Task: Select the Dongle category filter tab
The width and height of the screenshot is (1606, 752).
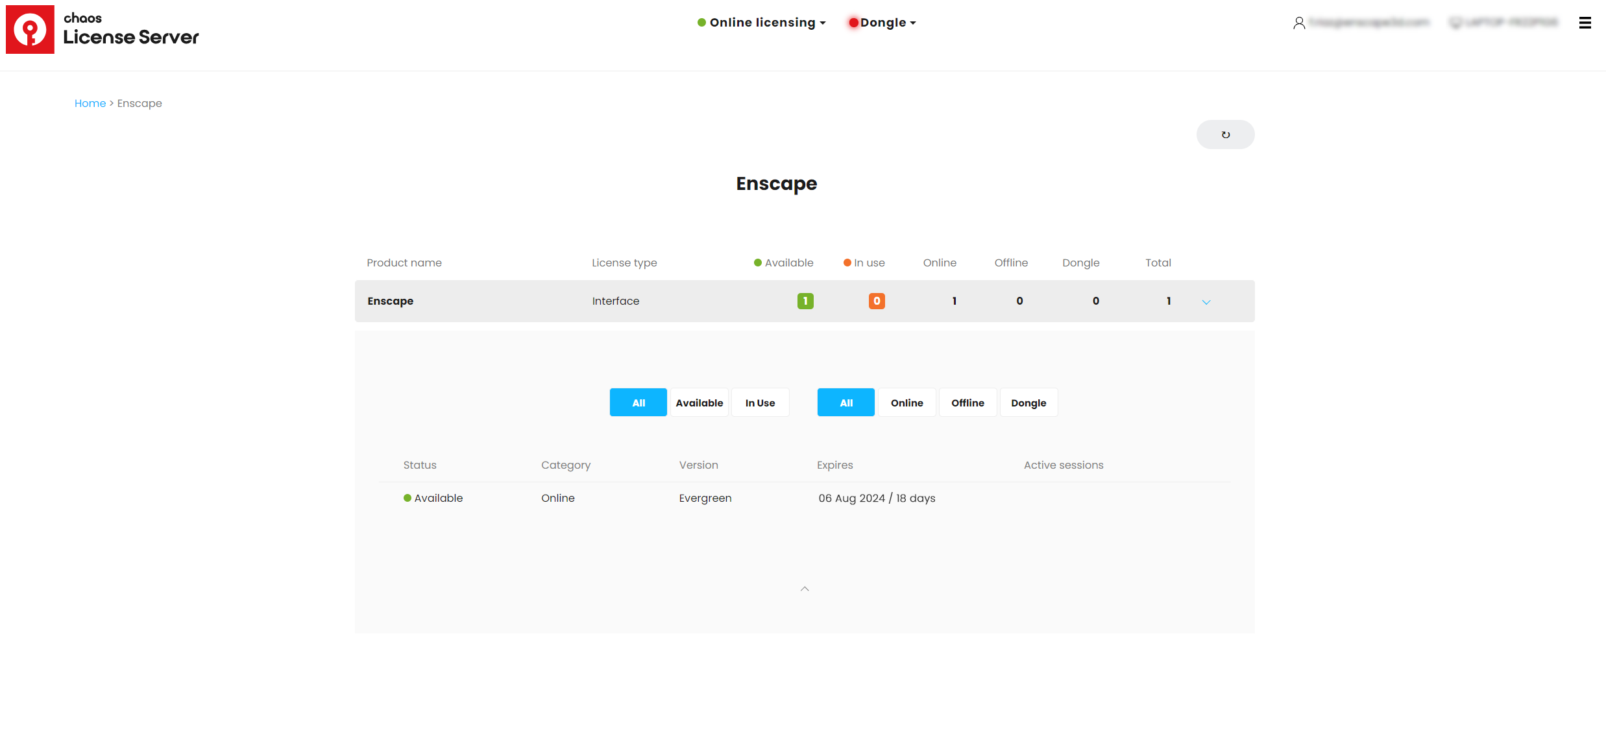Action: pyautogui.click(x=1028, y=403)
